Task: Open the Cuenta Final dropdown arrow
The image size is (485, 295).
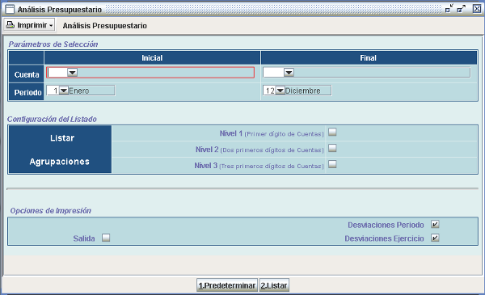Action: pyautogui.click(x=289, y=73)
